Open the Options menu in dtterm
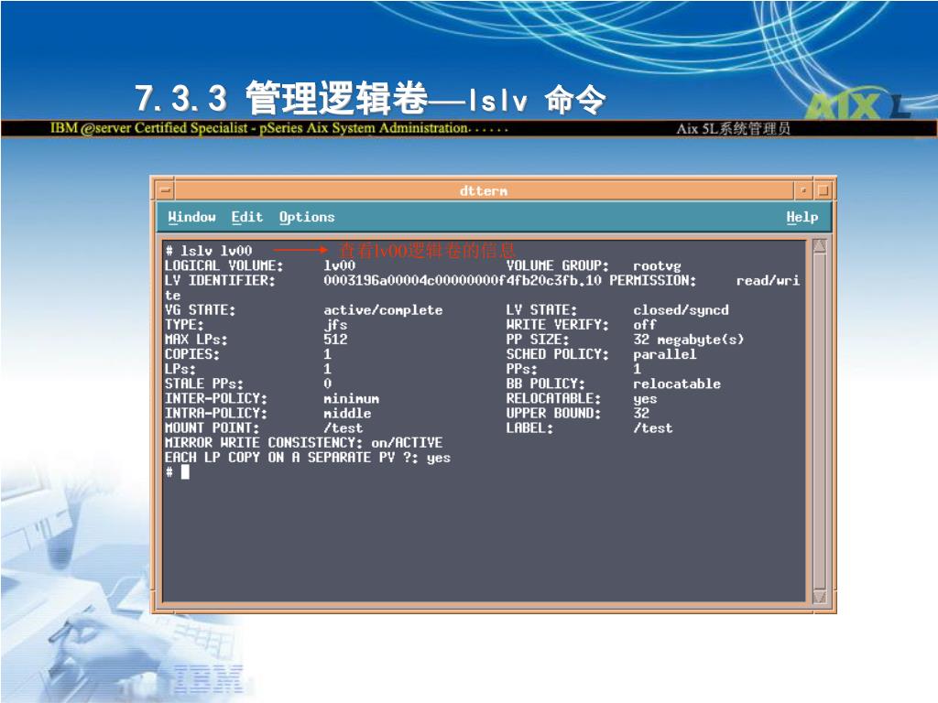The height and width of the screenshot is (703, 938). 307,218
